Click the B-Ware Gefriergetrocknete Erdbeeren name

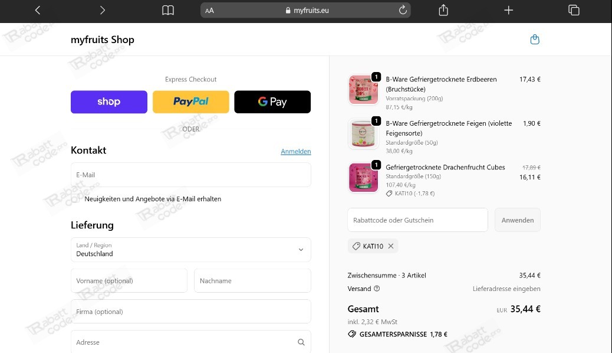(441, 84)
